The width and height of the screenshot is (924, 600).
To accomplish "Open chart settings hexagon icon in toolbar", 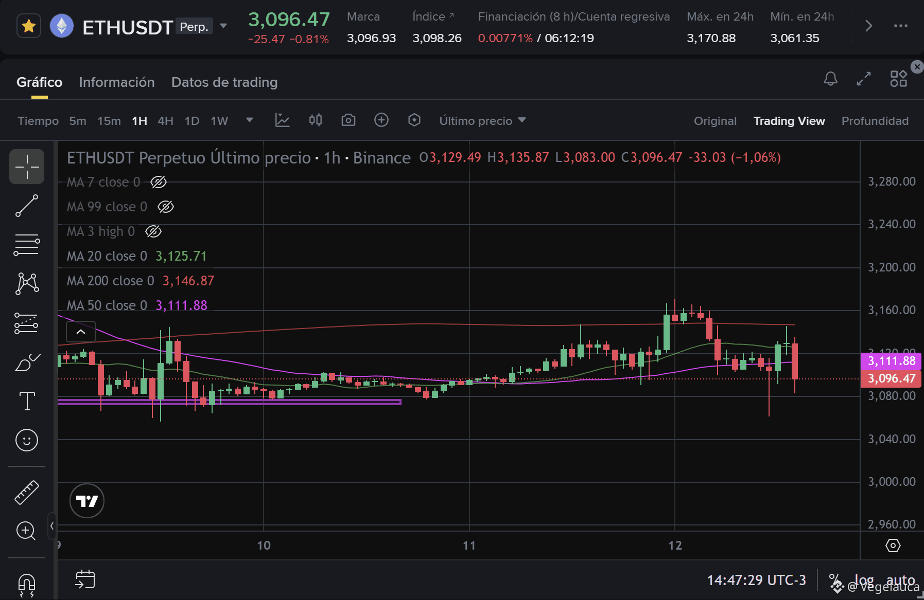I will (414, 120).
